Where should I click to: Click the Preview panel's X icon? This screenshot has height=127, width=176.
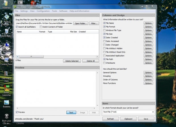[x=98, y=68]
